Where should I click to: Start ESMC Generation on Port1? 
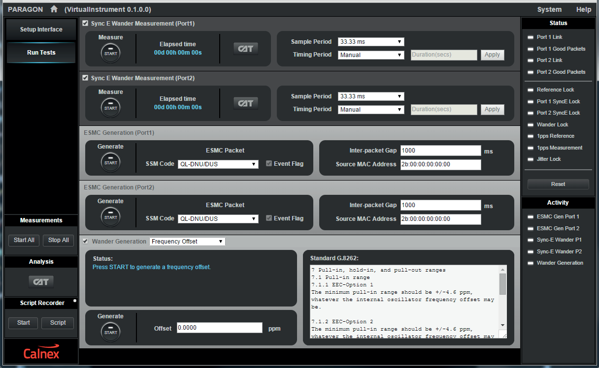(x=110, y=162)
